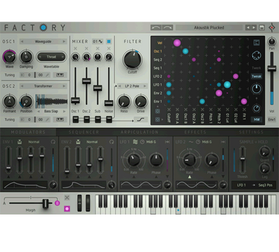Click the LFO 1 to Seq3 Pos selector
The width and height of the screenshot is (279, 252).
click(254, 185)
